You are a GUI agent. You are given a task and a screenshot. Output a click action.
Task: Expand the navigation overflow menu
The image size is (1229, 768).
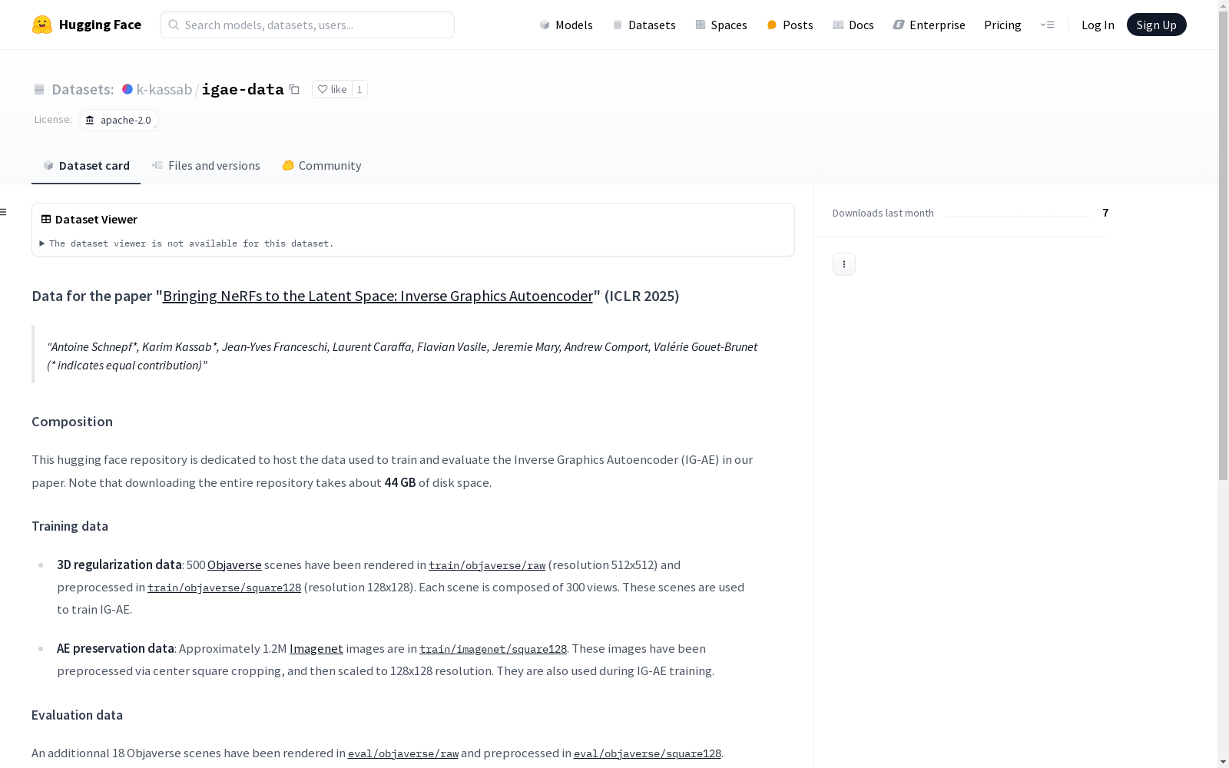click(1047, 25)
